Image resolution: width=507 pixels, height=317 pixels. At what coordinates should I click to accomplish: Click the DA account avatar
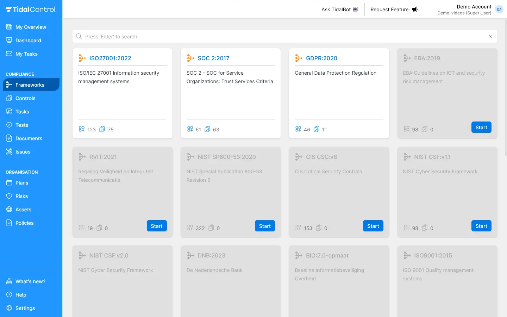click(499, 10)
